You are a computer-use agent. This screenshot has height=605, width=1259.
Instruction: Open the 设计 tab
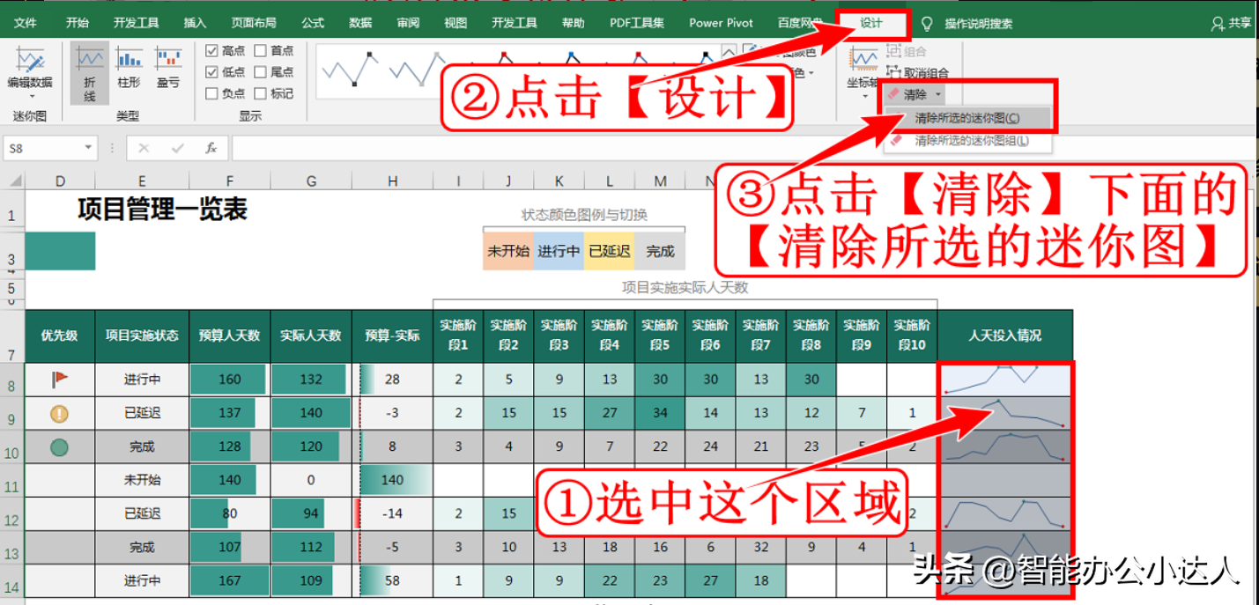point(871,23)
